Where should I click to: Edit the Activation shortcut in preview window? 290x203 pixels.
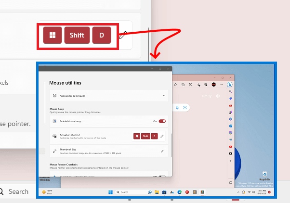(162, 136)
